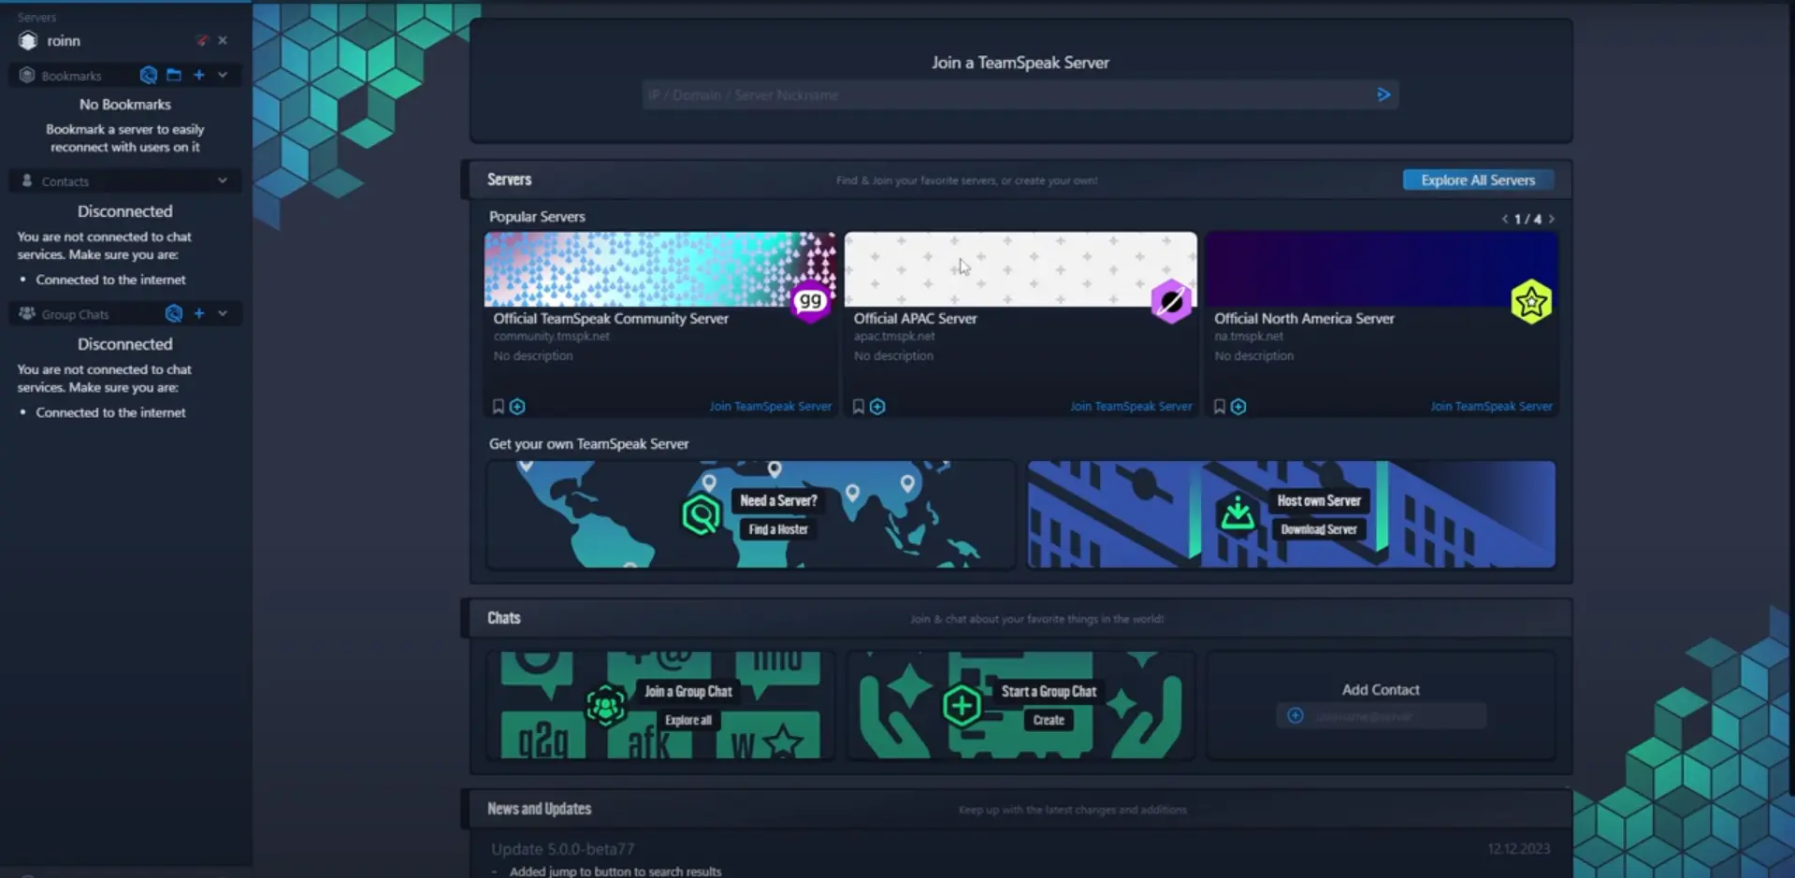Add a bookmark with the plus icon
Image resolution: width=1795 pixels, height=878 pixels.
coord(198,75)
